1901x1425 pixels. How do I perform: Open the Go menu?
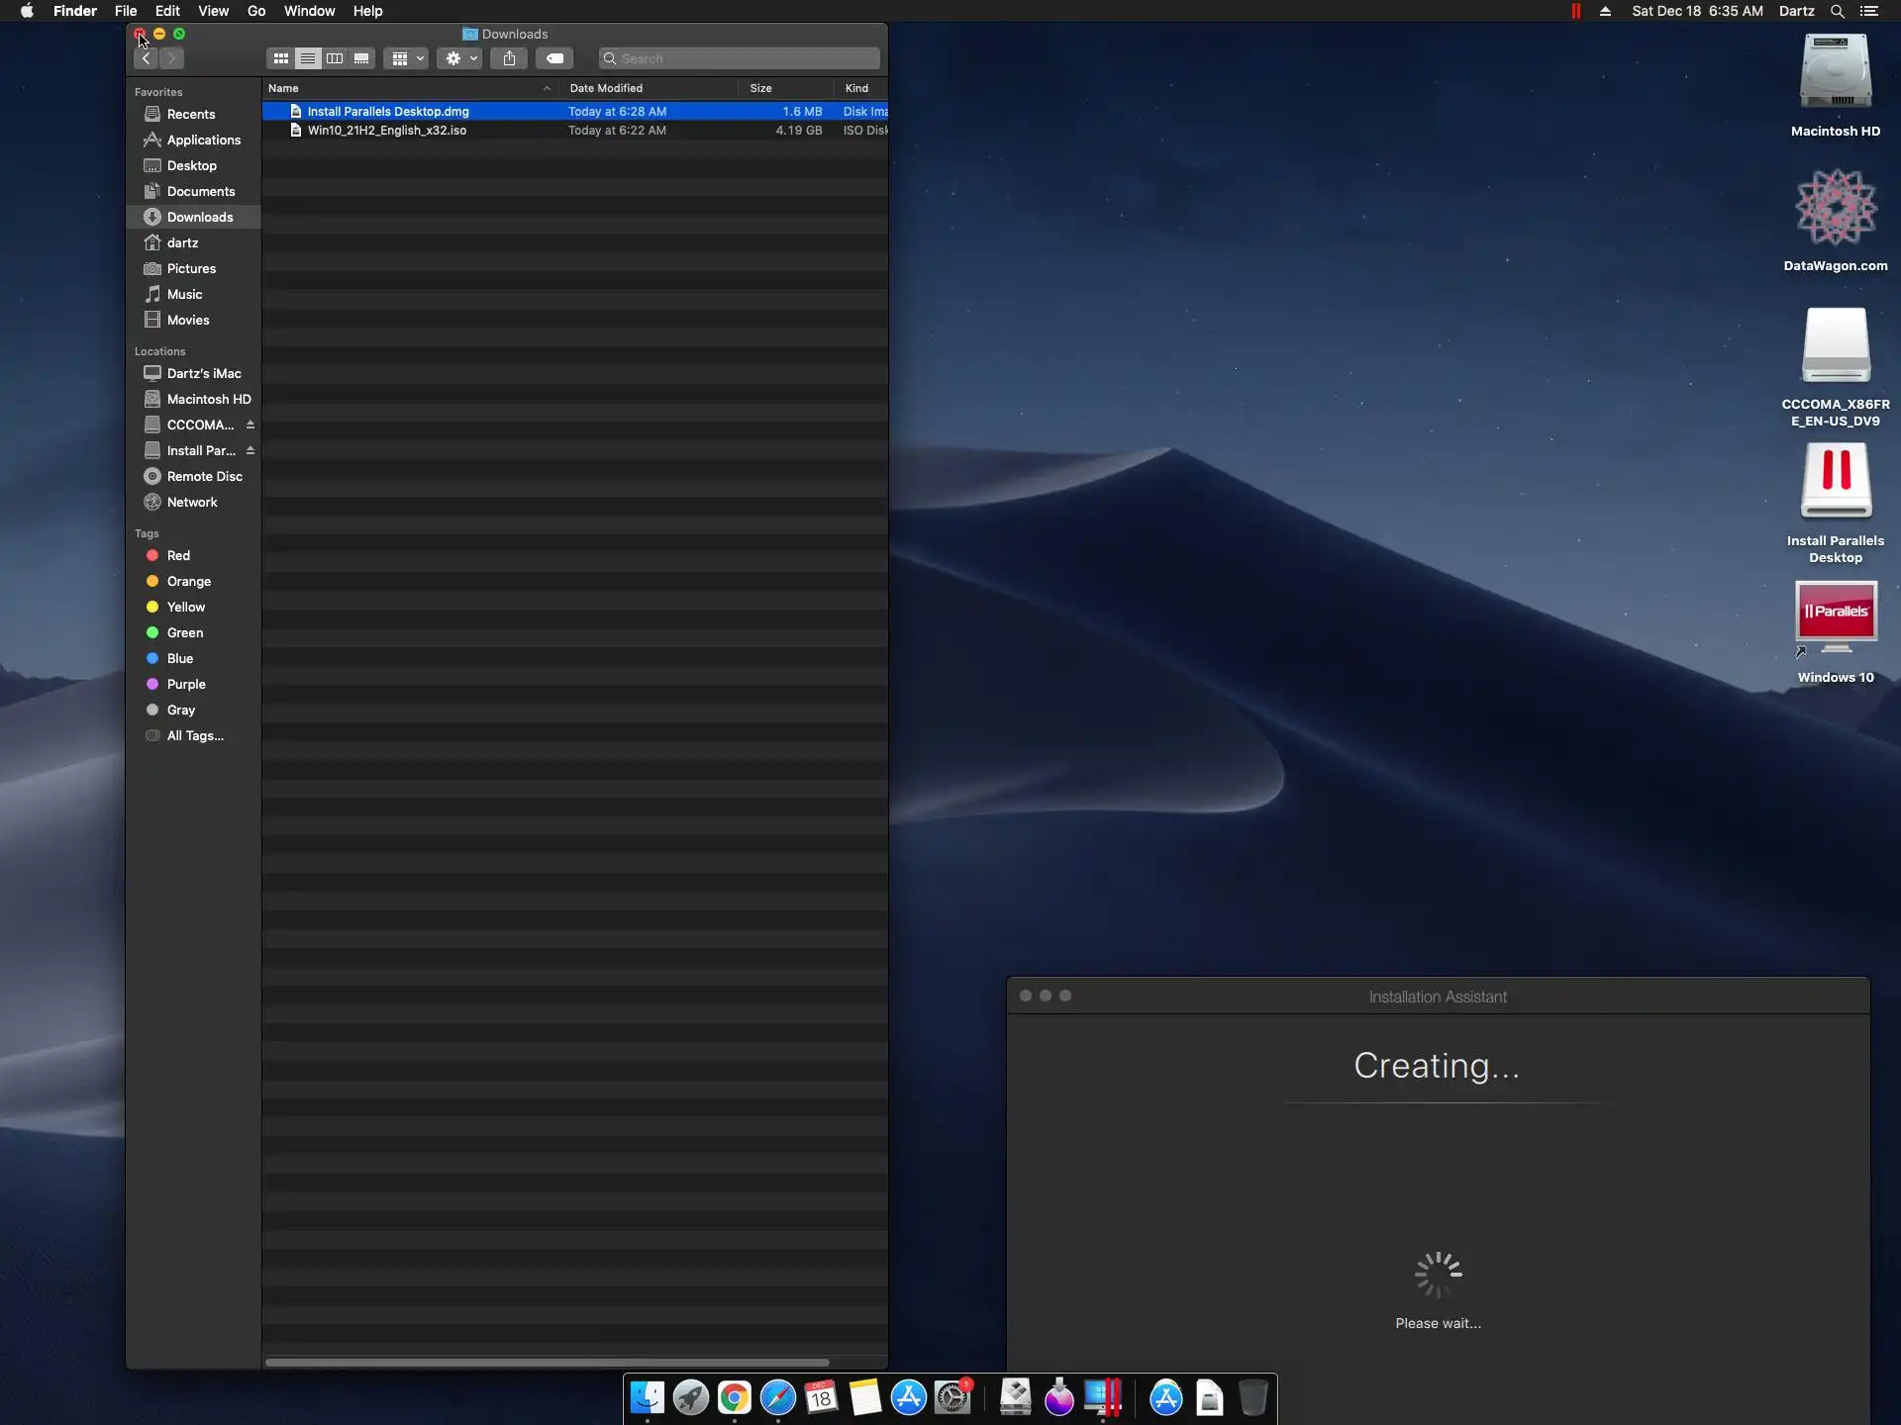[x=256, y=11]
